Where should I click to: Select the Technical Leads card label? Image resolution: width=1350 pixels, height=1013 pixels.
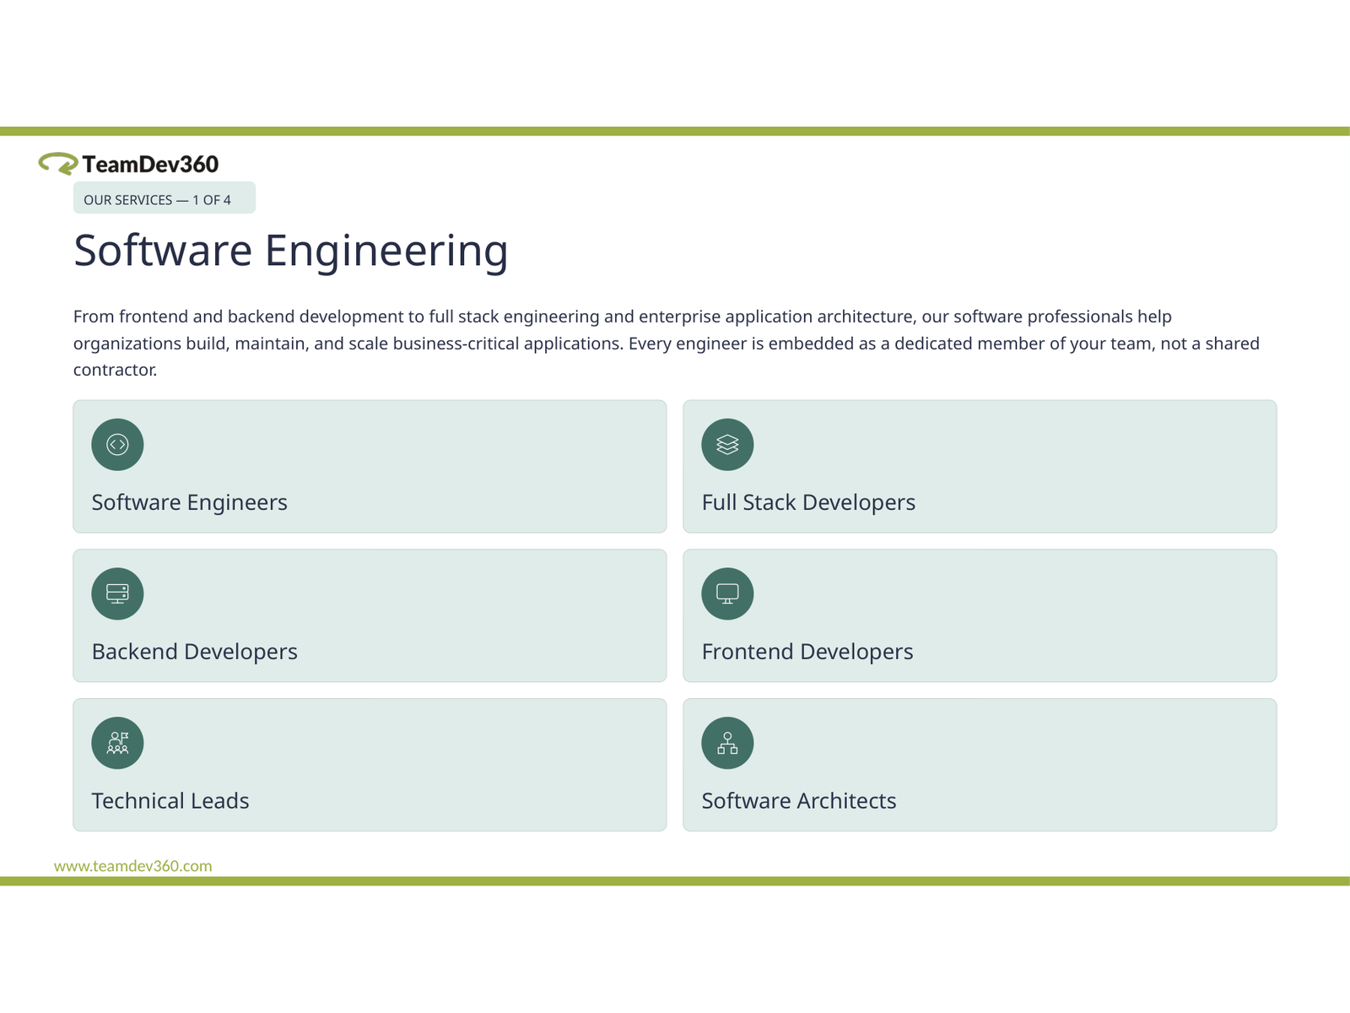[170, 801]
